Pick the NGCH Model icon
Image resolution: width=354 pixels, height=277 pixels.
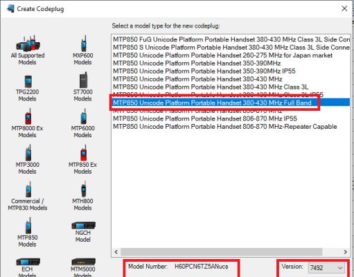point(83,226)
